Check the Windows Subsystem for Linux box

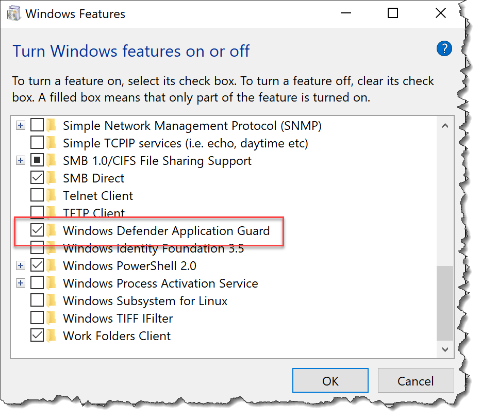coord(37,300)
